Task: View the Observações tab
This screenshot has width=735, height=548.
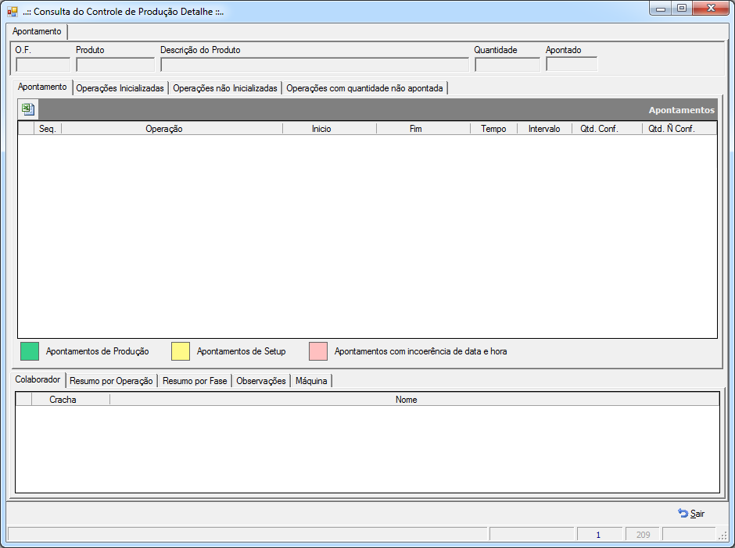Action: point(261,381)
